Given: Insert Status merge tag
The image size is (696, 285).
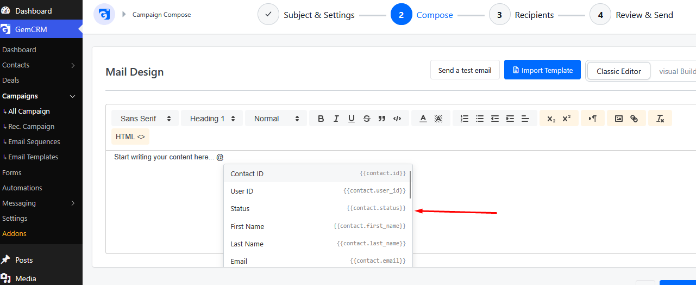Looking at the screenshot, I should pos(318,208).
